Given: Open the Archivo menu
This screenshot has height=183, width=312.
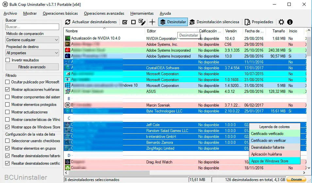Looking at the screenshot, I should pos(10,13).
